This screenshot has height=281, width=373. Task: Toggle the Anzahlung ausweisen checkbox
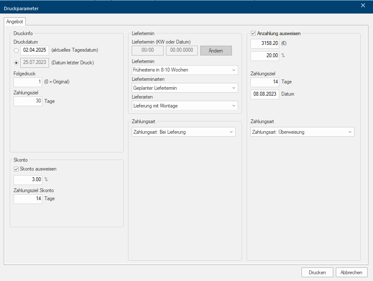click(x=253, y=33)
